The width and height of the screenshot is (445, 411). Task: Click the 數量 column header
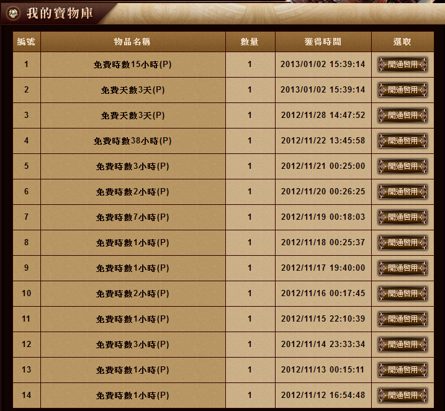click(249, 42)
